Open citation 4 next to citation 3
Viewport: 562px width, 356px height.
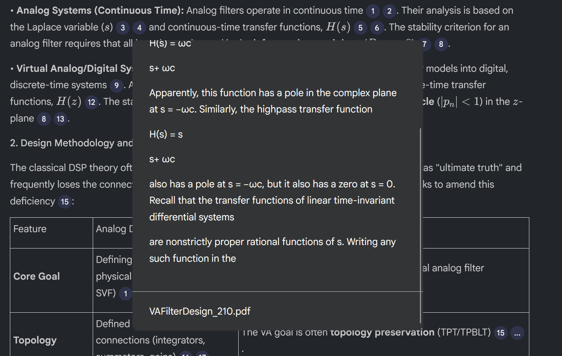139,28
